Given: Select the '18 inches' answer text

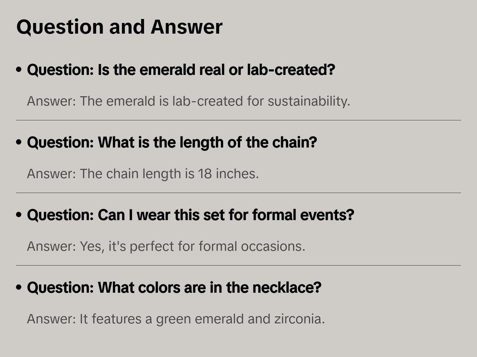Looking at the screenshot, I should (x=228, y=174).
